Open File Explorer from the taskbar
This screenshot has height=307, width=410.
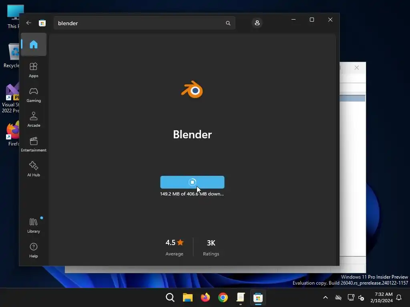(x=187, y=297)
